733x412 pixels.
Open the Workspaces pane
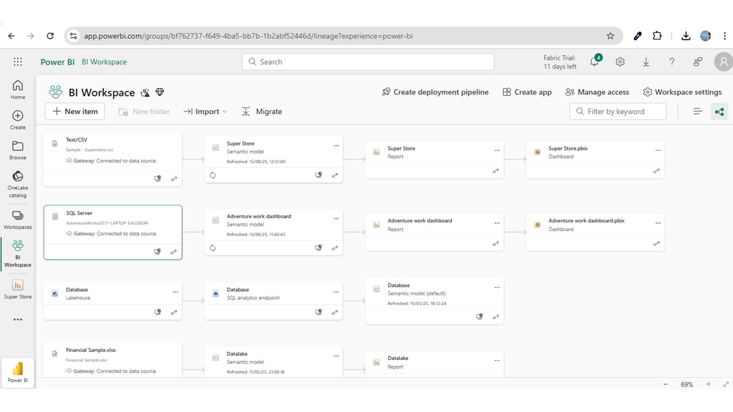tap(18, 219)
